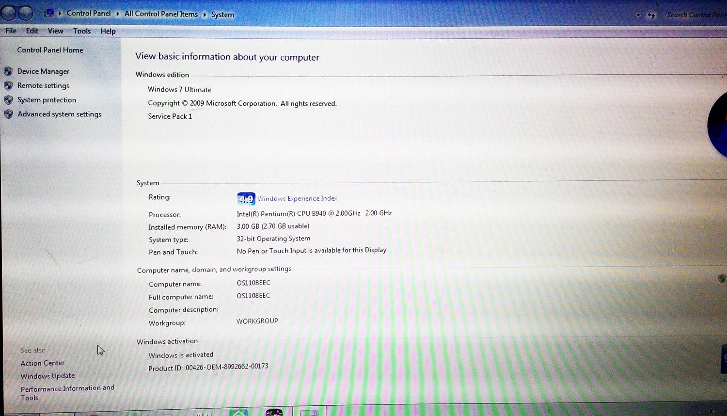Open the Tools menu
727x416 pixels.
[x=82, y=31]
